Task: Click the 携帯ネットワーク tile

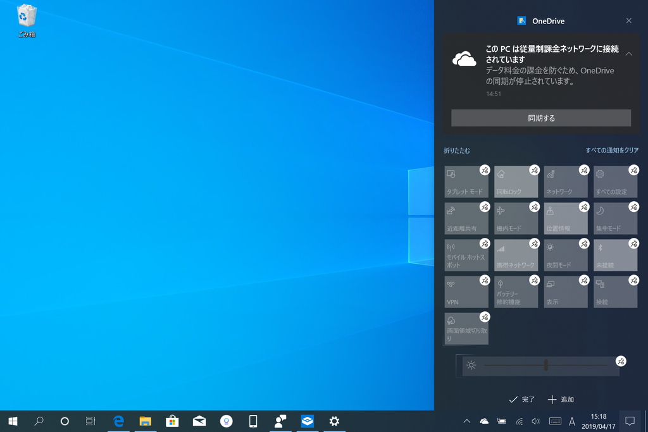Action: click(x=516, y=256)
